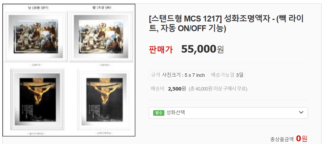The width and height of the screenshot is (324, 144).
Task: Click the 낮 (조명 OFF) caption
Action: (36, 8)
